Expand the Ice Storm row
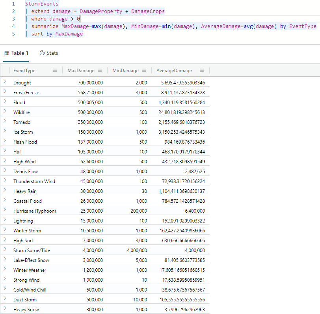Viewport: 320px width, 314px height. pos(5,131)
